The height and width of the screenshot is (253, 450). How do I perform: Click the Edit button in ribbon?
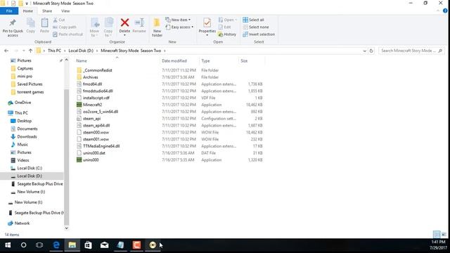pos(225,27)
